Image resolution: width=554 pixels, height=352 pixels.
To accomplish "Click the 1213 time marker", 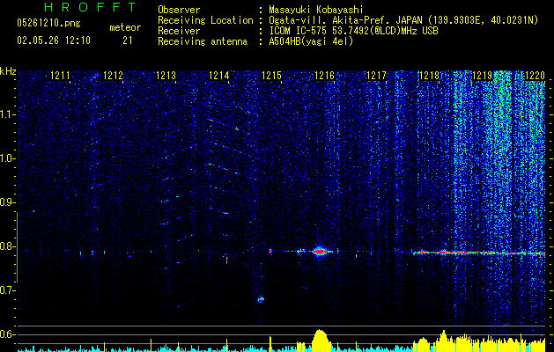I will 166,75.
